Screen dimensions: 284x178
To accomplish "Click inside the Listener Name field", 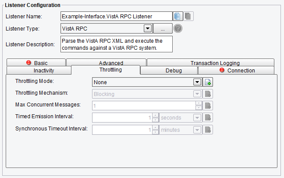I will [117, 16].
